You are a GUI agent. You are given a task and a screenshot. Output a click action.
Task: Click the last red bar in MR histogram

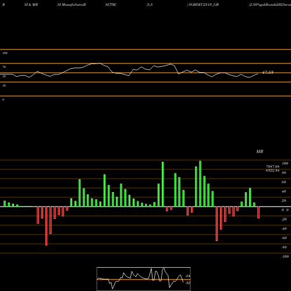[x=258, y=212]
